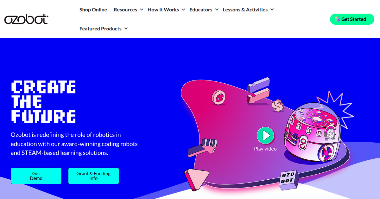The height and width of the screenshot is (199, 380).
Task: Play the hero video with green play button
Action: 265,136
